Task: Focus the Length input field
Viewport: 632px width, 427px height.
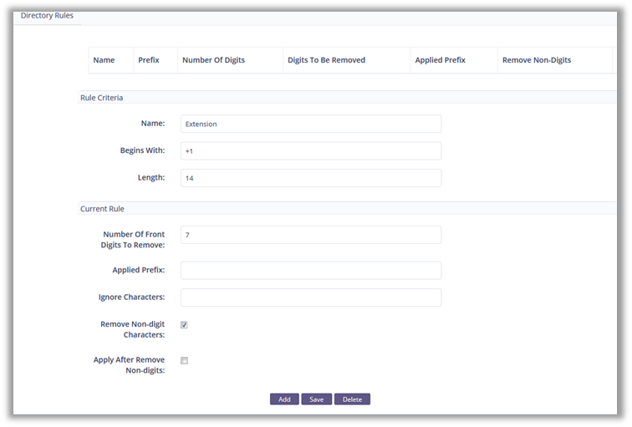Action: click(x=311, y=178)
